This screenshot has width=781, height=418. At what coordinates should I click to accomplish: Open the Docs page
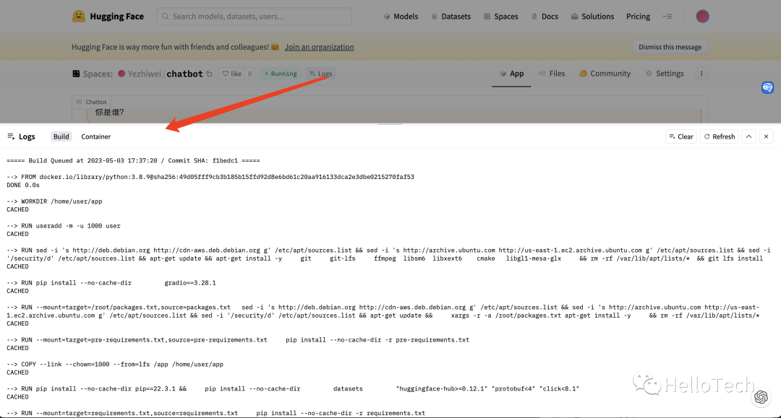[545, 17]
